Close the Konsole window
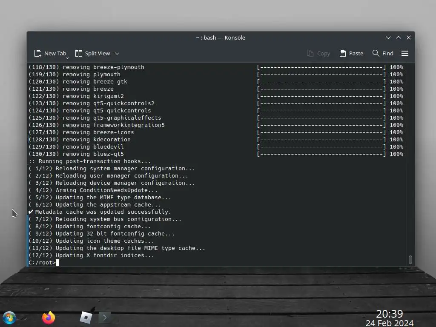 (409, 37)
